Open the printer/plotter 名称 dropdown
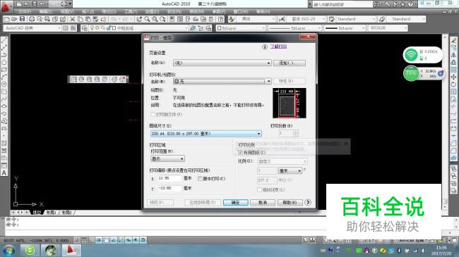 point(222,81)
